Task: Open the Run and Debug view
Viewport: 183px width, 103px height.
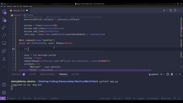Action: coord(4,27)
